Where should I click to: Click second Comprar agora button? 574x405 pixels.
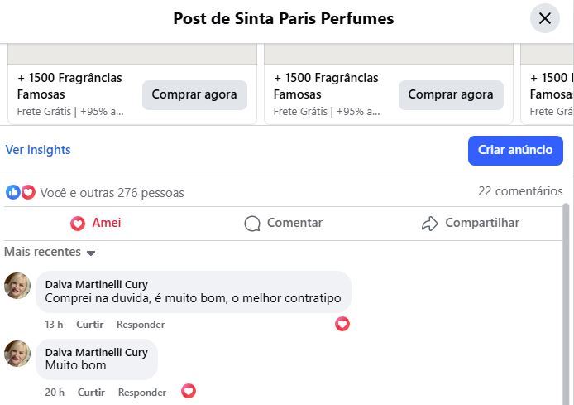[x=451, y=94]
